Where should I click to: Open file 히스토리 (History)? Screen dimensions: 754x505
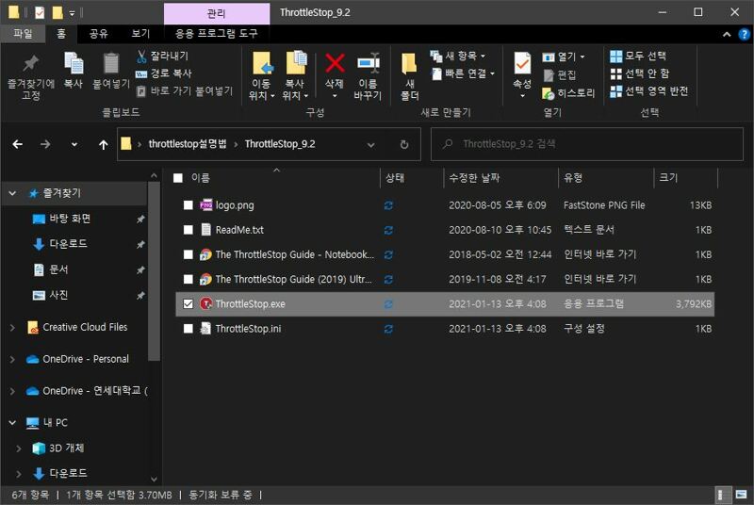point(568,93)
